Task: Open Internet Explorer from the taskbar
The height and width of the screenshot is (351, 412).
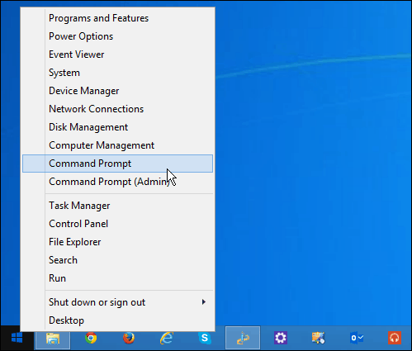Action: [167, 338]
